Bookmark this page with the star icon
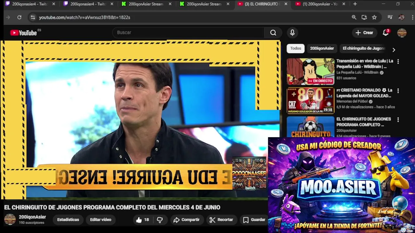The width and height of the screenshot is (415, 233). click(x=374, y=17)
